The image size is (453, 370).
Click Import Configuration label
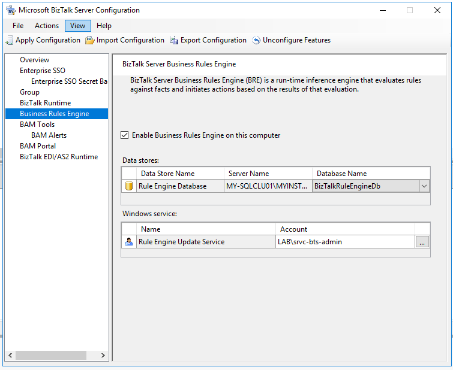(130, 40)
